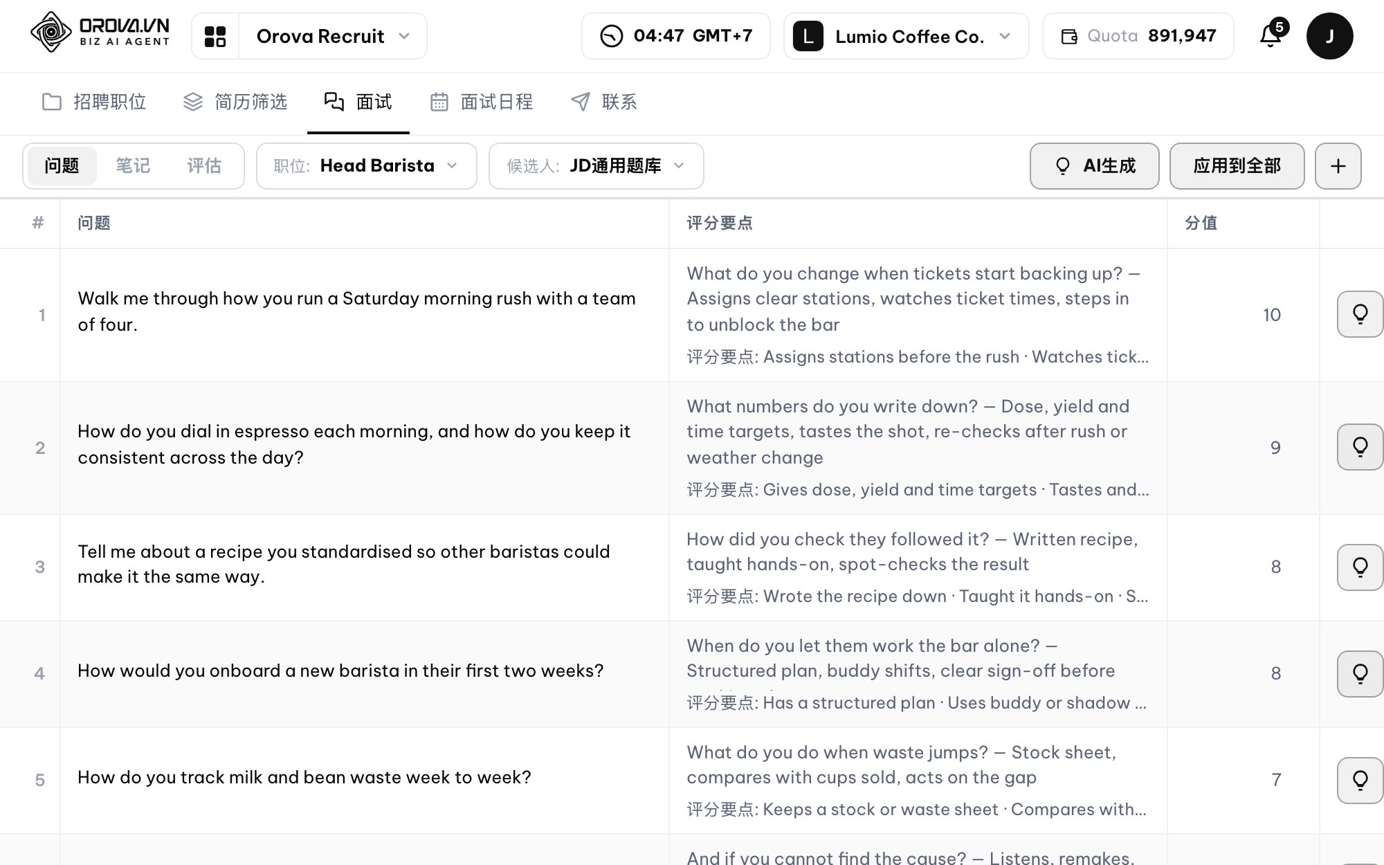Click the 分值 column header

(x=1201, y=223)
